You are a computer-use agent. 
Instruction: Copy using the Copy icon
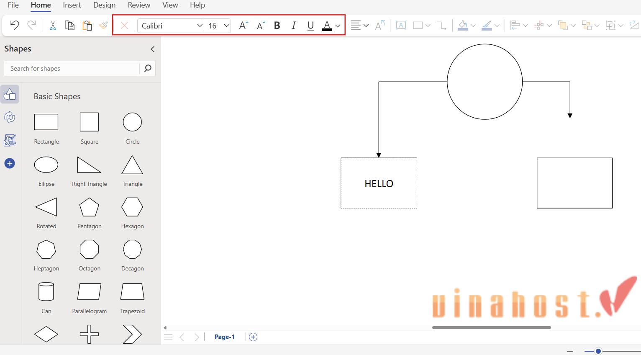pyautogui.click(x=69, y=26)
